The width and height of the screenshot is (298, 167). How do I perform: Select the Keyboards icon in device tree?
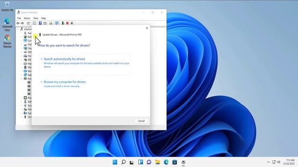click(25, 64)
